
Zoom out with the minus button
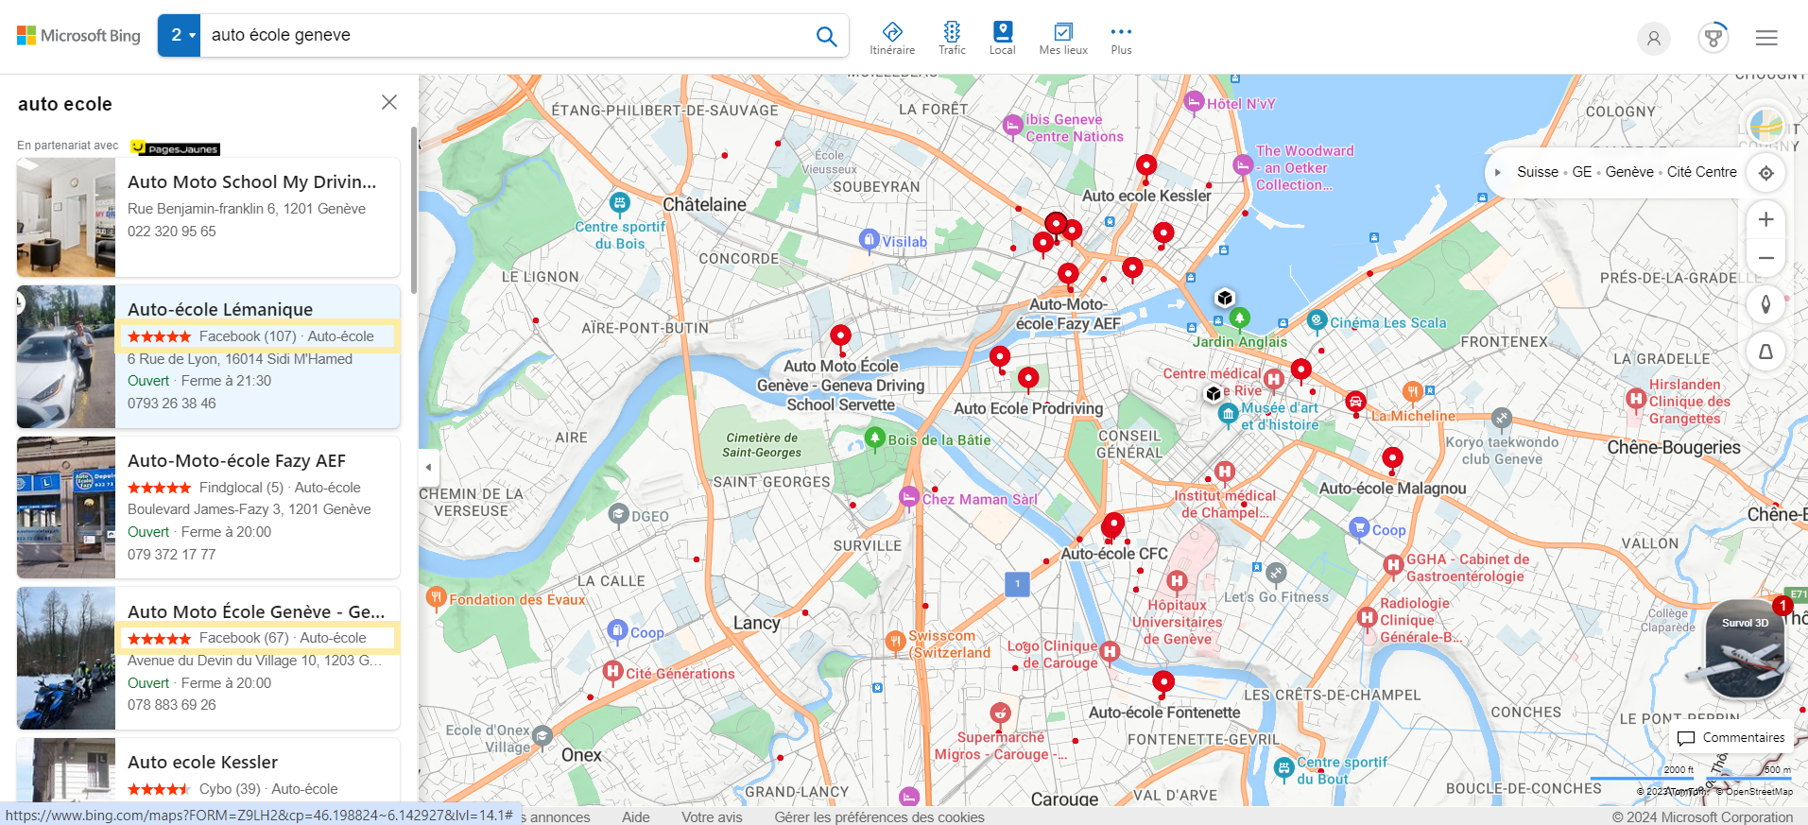pos(1765,257)
